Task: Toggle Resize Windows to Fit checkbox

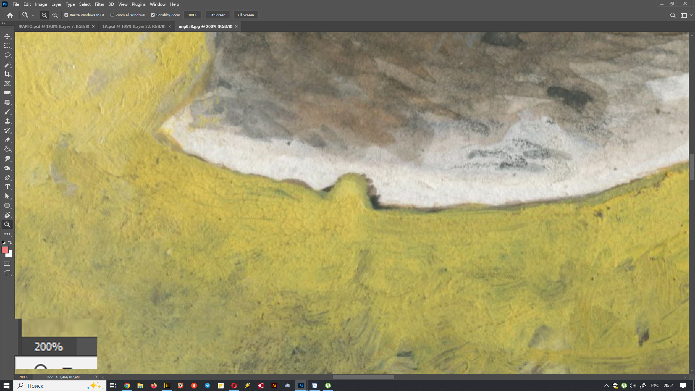Action: [x=66, y=15]
